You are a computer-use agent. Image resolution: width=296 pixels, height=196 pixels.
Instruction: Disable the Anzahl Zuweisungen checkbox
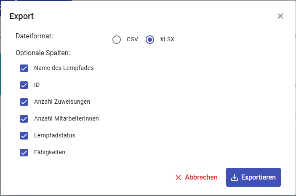[24, 102]
